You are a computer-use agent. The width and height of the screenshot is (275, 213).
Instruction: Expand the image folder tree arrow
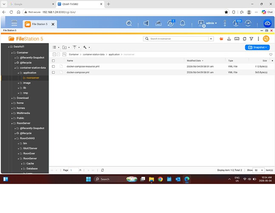click(x=18, y=83)
